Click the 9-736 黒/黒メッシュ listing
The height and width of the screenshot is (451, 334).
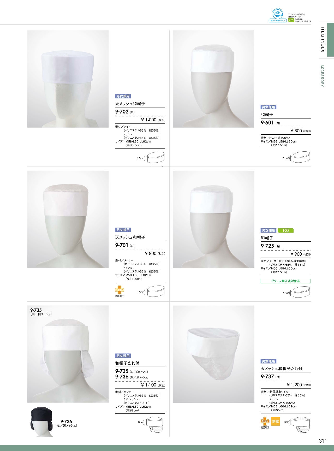pyautogui.click(x=132, y=377)
